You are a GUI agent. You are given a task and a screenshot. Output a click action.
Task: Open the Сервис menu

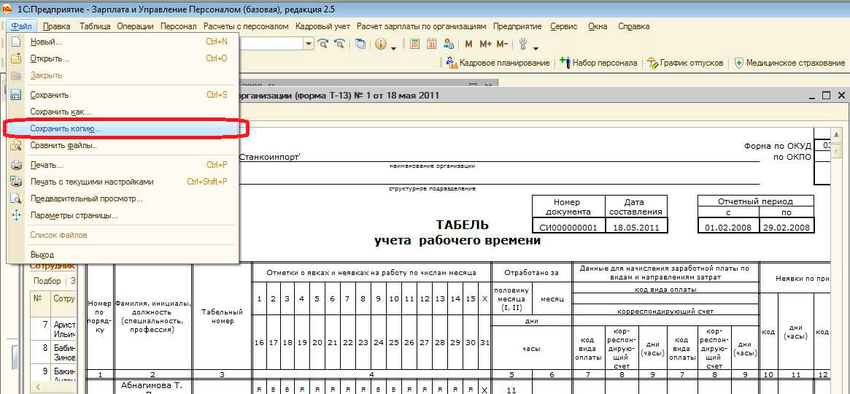tap(564, 26)
